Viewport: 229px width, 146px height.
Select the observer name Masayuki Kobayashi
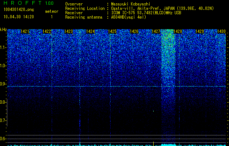131,4
